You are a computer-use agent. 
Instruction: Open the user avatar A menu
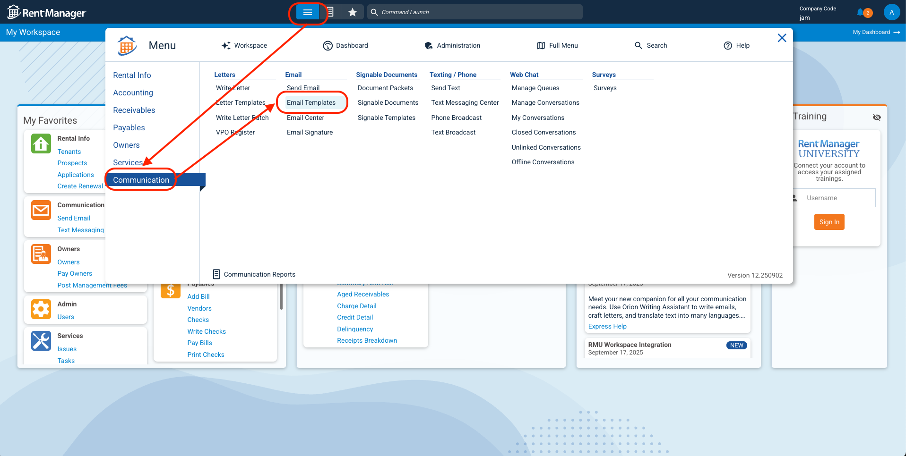pos(891,12)
